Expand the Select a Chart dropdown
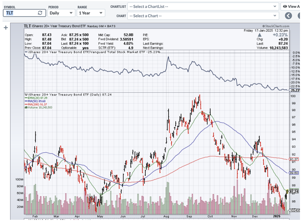The image size is (303, 222). (x=203, y=16)
